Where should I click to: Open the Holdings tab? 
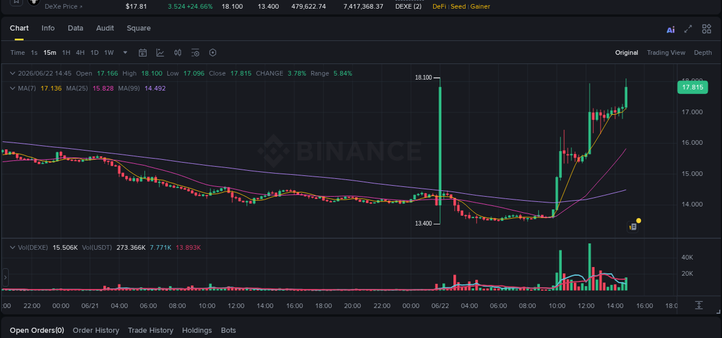[x=197, y=331]
